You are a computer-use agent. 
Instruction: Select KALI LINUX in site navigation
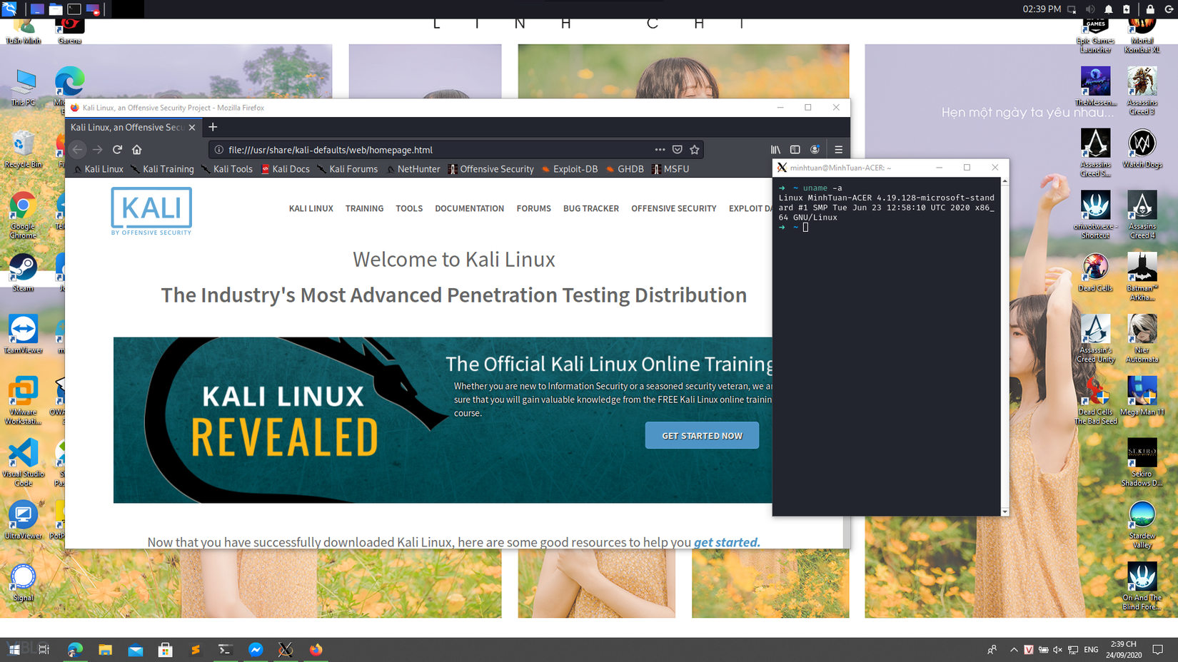311,208
